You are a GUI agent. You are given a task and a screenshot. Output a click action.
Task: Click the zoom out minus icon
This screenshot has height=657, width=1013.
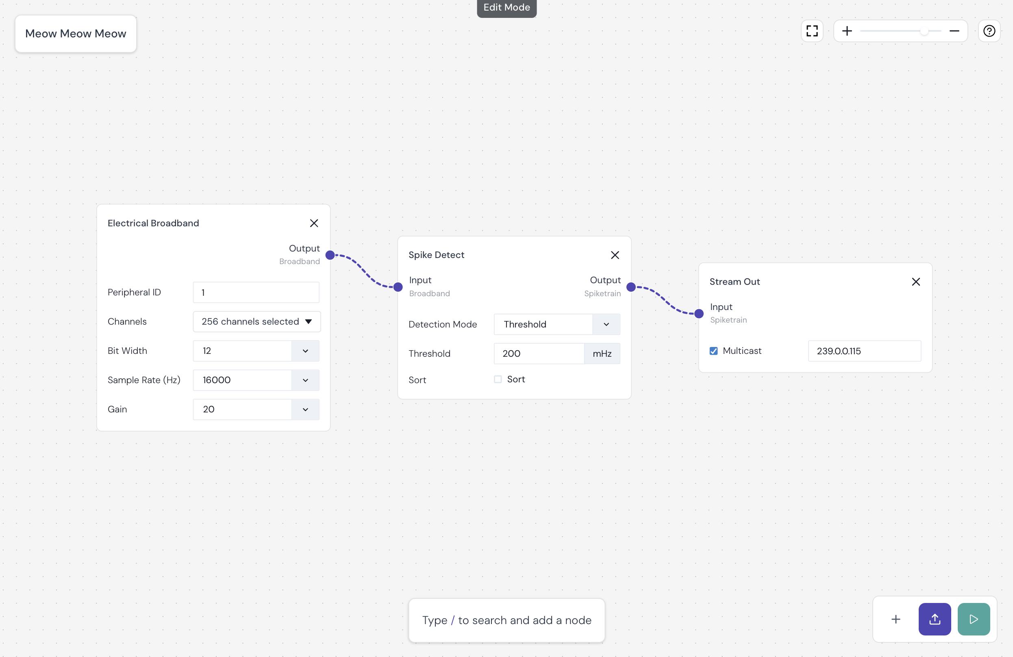pyautogui.click(x=955, y=31)
